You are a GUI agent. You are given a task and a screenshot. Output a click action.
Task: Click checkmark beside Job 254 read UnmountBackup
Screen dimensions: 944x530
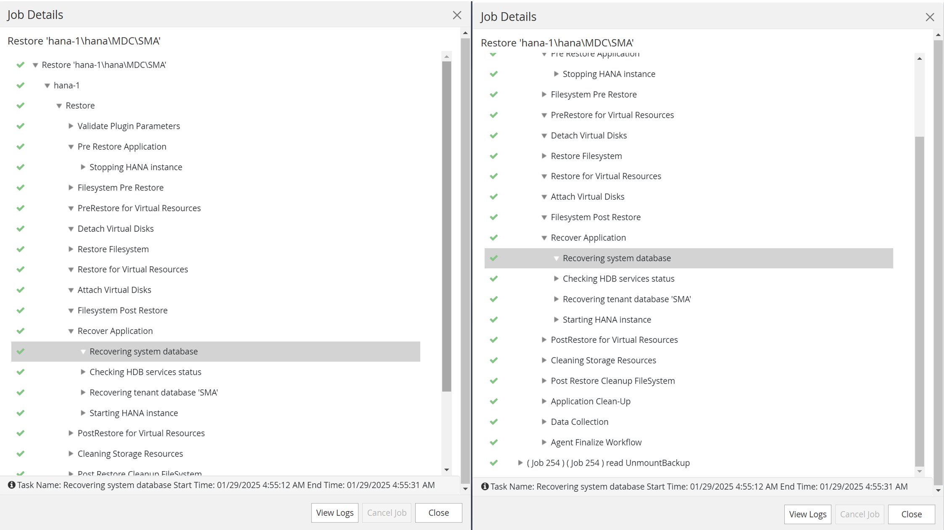(494, 463)
